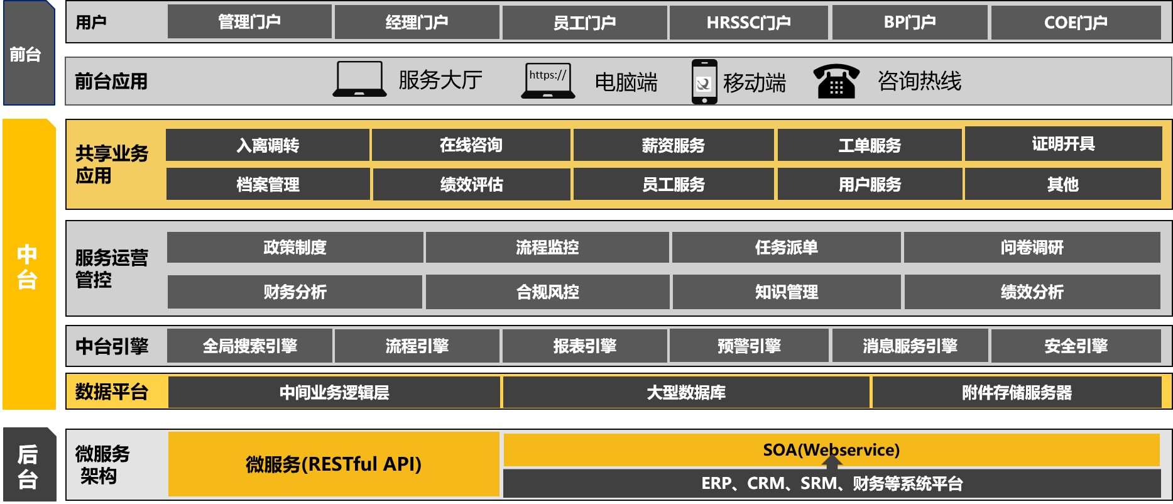
Task: Click the 中台引擎 row label
Action: point(112,346)
